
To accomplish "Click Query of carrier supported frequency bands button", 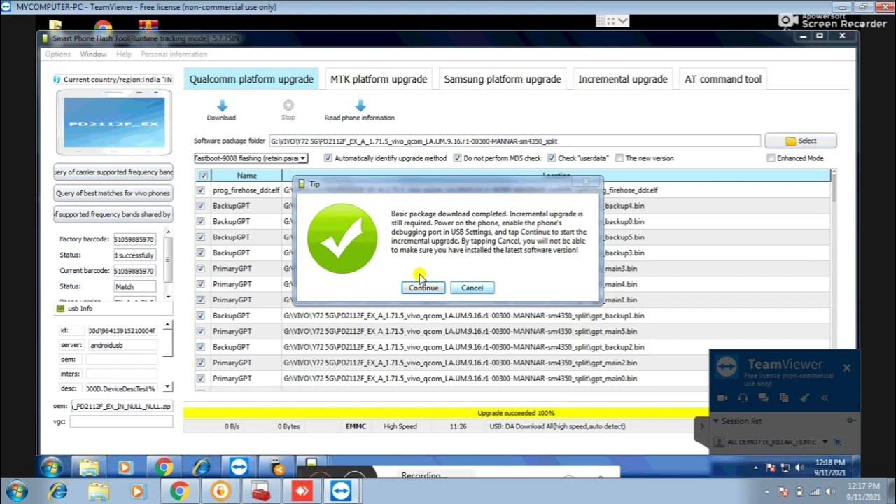I will point(113,171).
